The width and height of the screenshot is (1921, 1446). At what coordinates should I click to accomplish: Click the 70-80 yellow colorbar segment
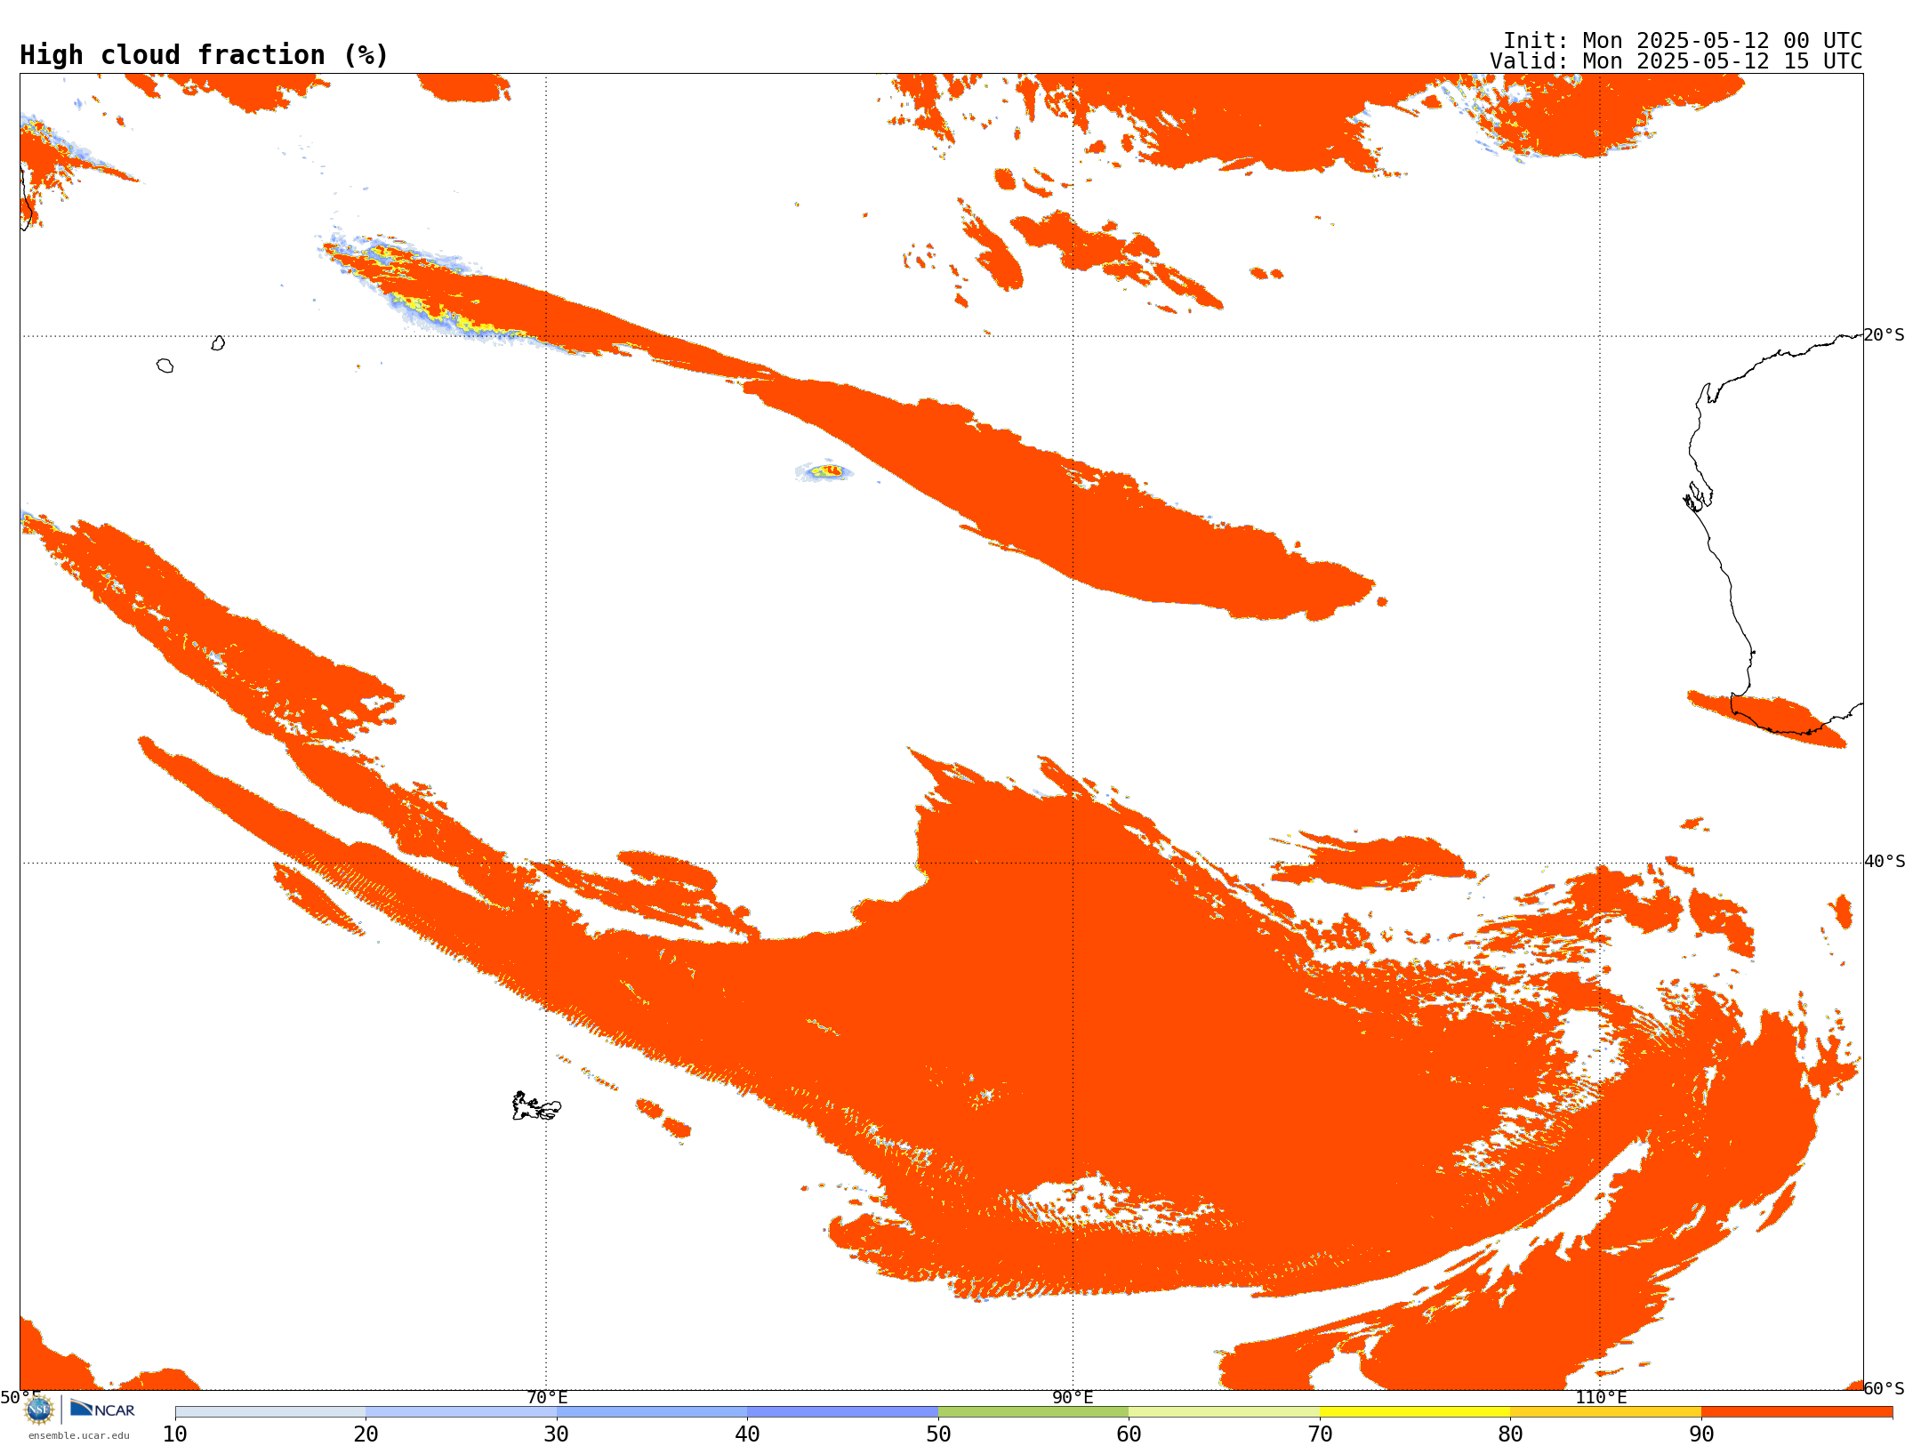1415,1412
